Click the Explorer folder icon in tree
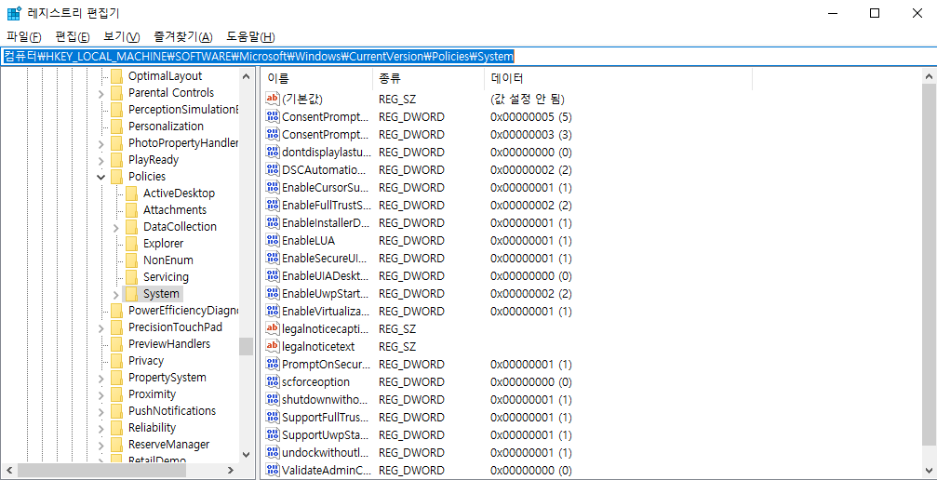The width and height of the screenshot is (937, 480). click(131, 244)
